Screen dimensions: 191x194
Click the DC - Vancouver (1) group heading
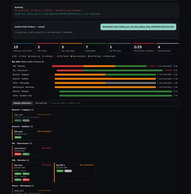(22, 144)
